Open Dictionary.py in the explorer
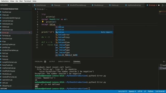 coord(8,30)
